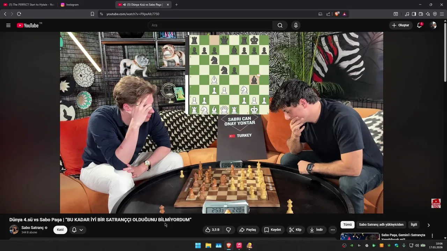Click the video player to pause
The width and height of the screenshot is (447, 251).
click(x=221, y=123)
